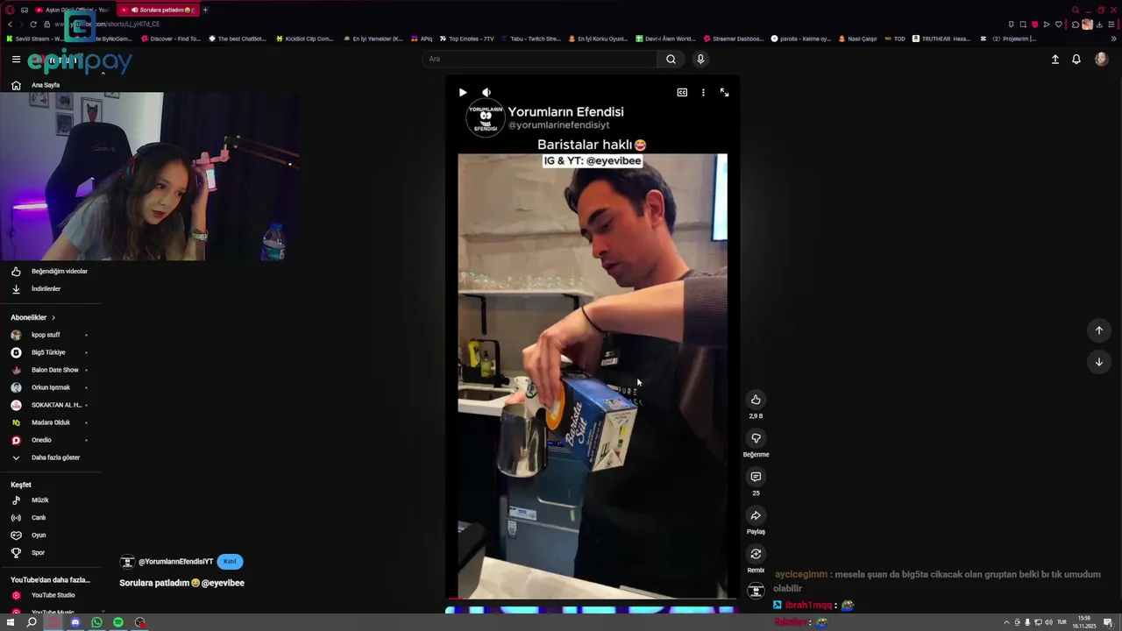Start voice search with the microphone
The height and width of the screenshot is (631, 1122).
pyautogui.click(x=700, y=59)
